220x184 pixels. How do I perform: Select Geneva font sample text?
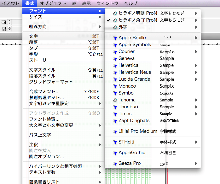tap(167, 58)
